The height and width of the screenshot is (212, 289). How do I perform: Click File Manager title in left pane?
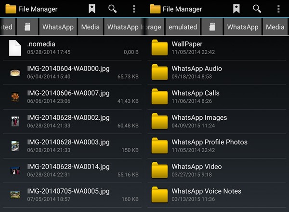point(38,9)
